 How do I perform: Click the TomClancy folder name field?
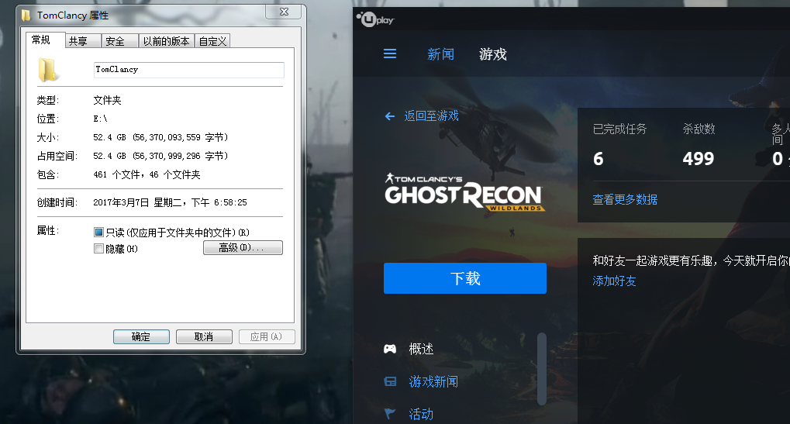click(x=189, y=70)
